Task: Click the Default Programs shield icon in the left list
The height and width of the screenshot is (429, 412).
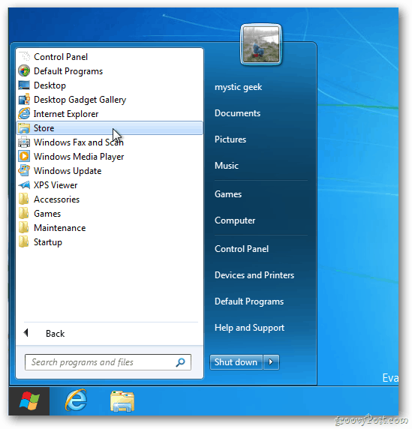Action: pyautogui.click(x=24, y=70)
